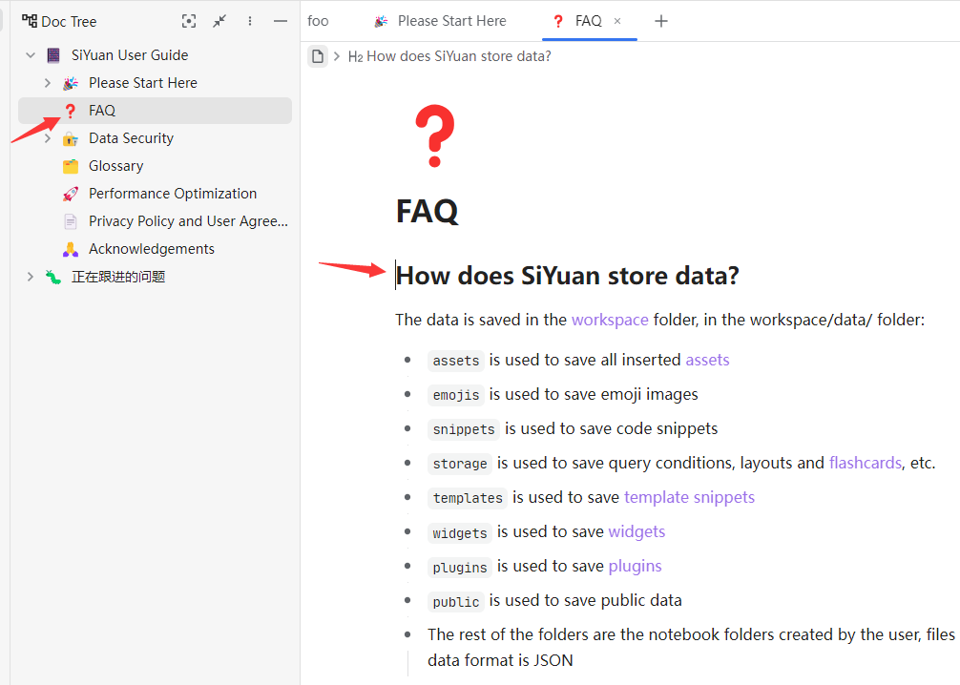Click the breadcrumb document icon
The image size is (960, 685).
coord(317,56)
